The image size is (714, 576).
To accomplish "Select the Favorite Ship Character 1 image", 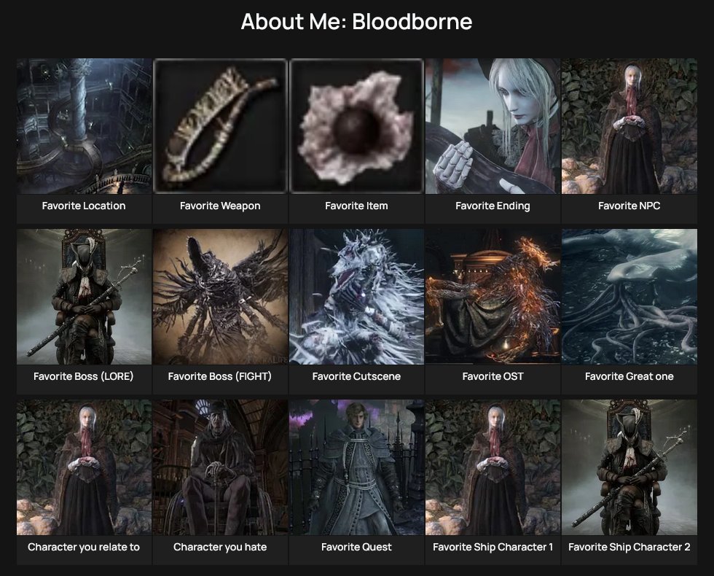I will point(493,467).
